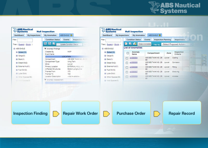Click the third page icon beside Update Condition Status
Screen dimensions: 208x148
pyautogui.click(x=54, y=44)
